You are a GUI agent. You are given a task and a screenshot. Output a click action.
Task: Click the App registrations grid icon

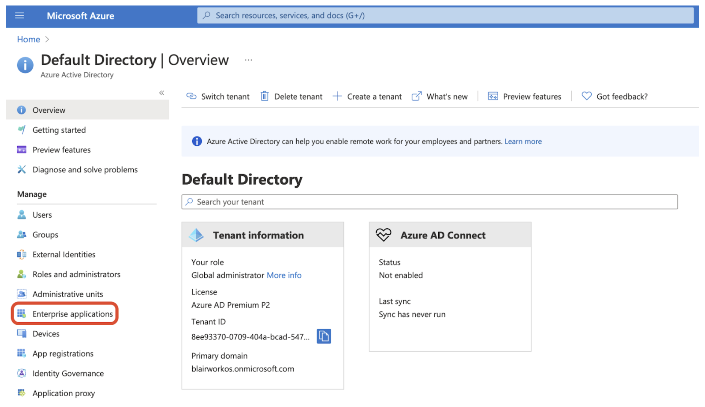point(22,354)
